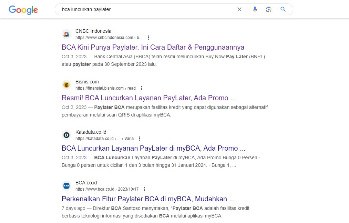Image resolution: width=349 pixels, height=223 pixels.
Task: Open Google Lens image search icon
Action: 269,9
